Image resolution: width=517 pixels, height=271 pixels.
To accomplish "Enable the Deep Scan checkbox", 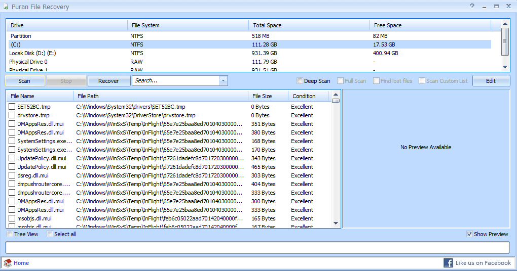I will pos(300,81).
